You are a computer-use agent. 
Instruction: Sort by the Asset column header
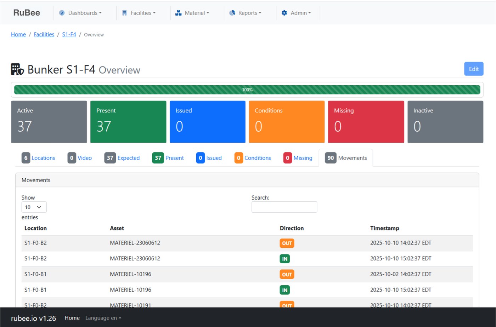click(117, 228)
